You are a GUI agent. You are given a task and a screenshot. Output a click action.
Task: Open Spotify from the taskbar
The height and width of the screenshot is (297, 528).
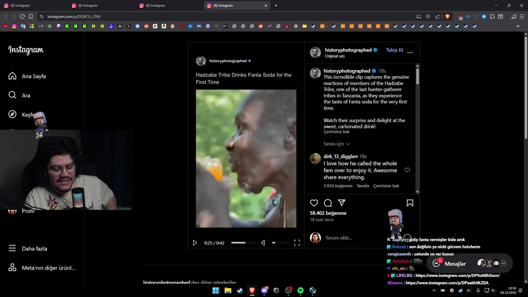(x=300, y=290)
